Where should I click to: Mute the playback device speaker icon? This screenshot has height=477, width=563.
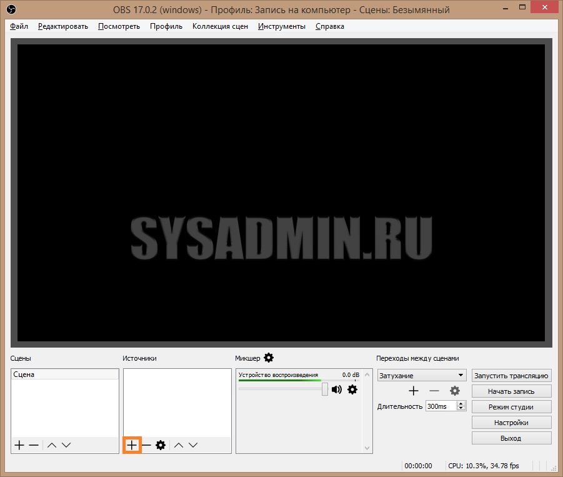click(x=337, y=389)
